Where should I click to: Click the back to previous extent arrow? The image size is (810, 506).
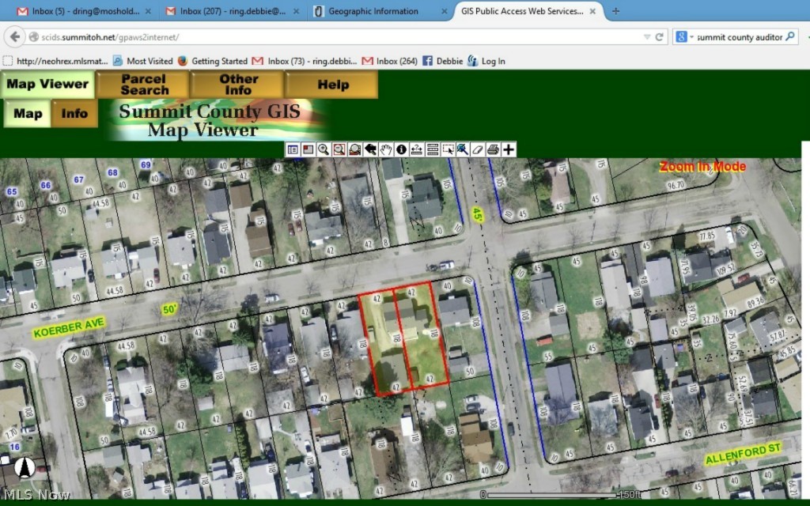tap(370, 149)
